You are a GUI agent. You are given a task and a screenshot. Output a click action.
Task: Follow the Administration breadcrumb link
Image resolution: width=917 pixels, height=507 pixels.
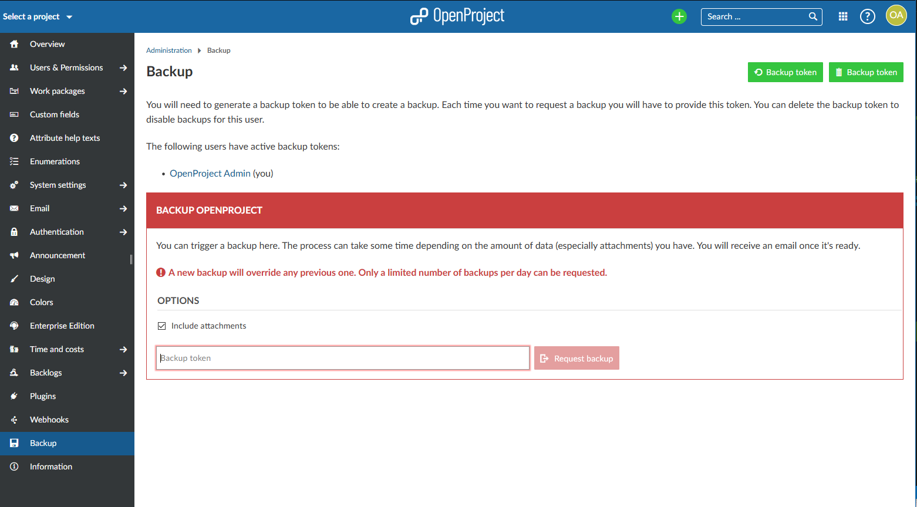point(169,50)
